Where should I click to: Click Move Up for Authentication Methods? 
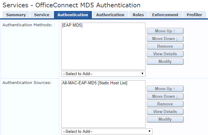(x=165, y=31)
